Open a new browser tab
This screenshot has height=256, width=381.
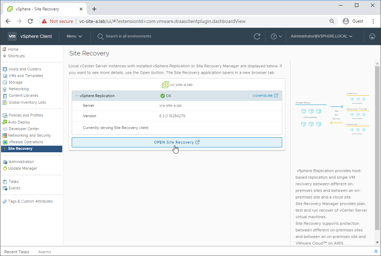(94, 9)
